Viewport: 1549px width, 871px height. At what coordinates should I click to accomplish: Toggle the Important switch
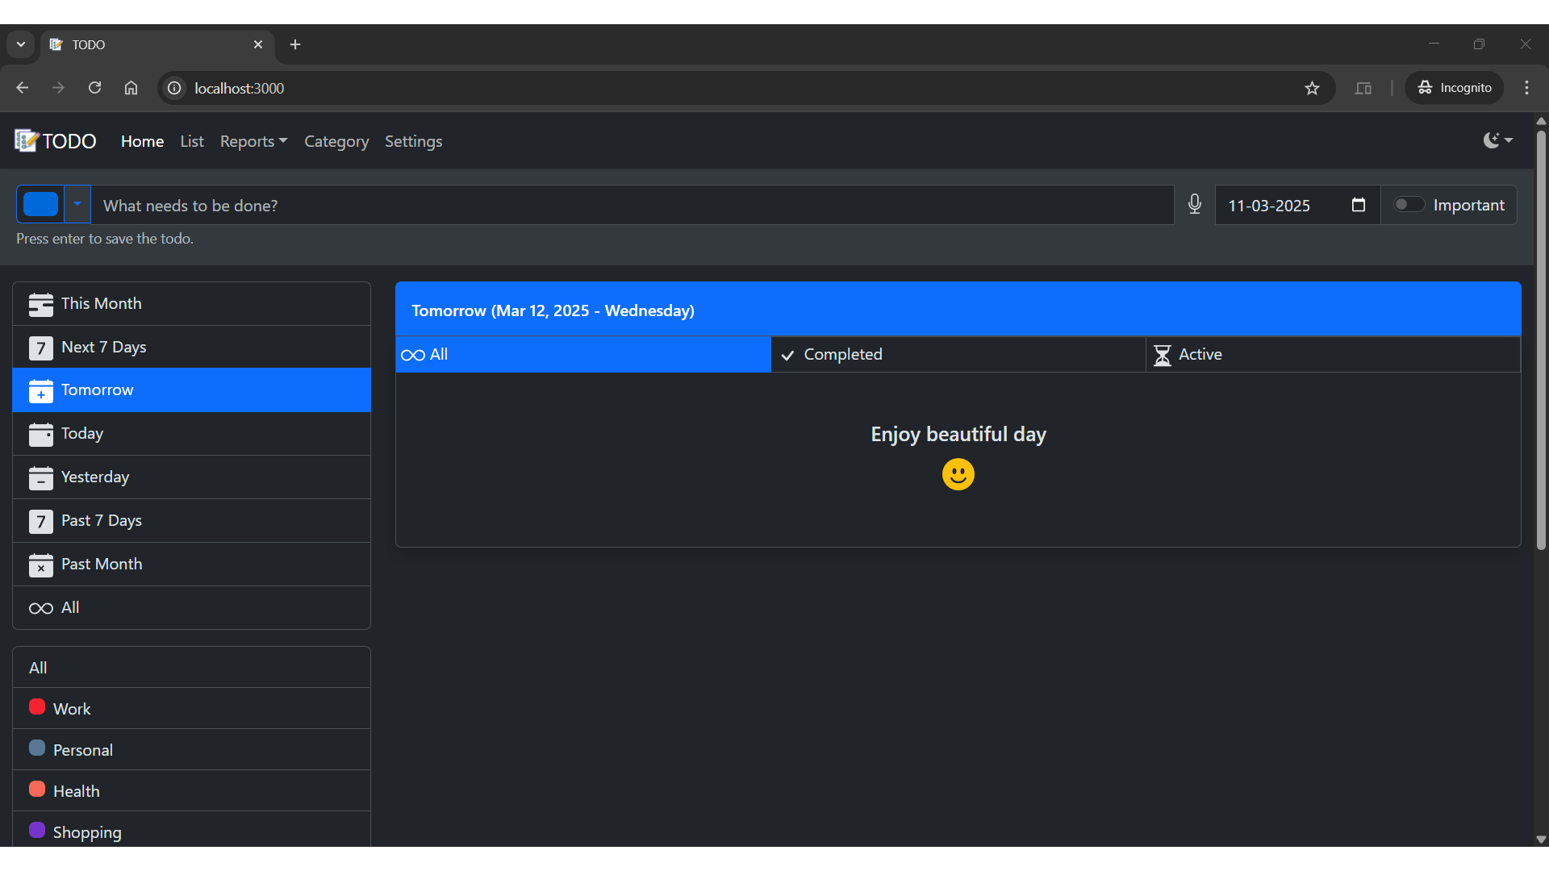pos(1409,205)
